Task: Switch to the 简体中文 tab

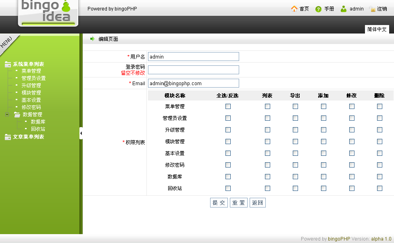Action: pyautogui.click(x=377, y=29)
